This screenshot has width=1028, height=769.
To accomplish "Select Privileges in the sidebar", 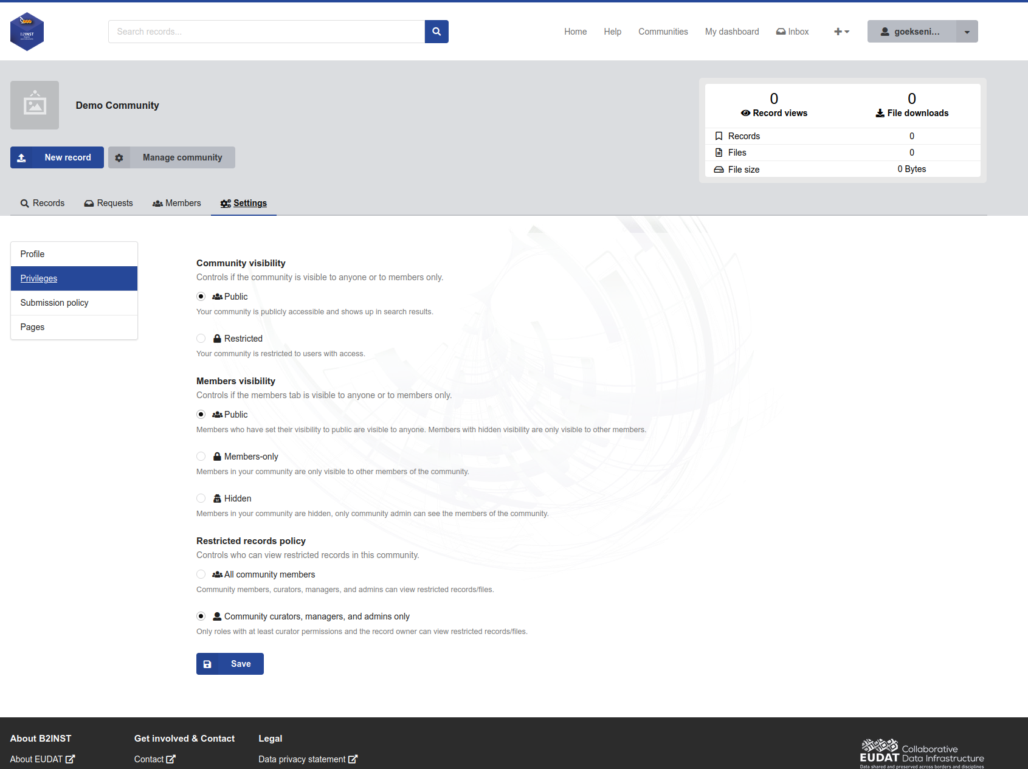I will (x=74, y=278).
